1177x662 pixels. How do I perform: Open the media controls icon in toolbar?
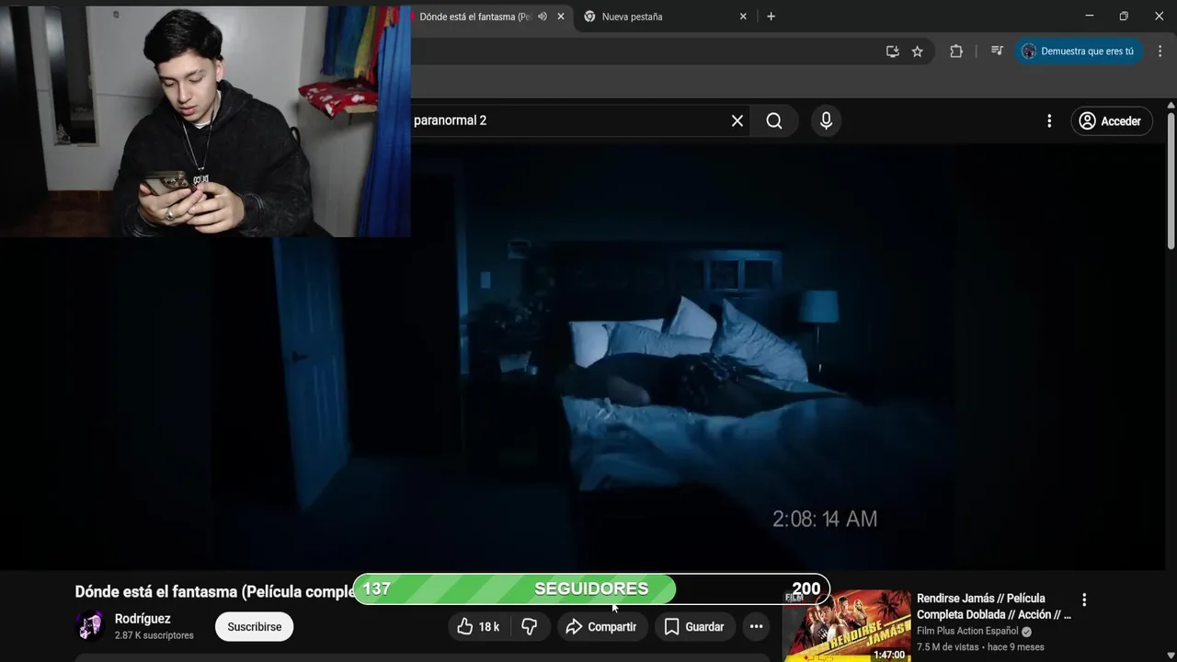point(997,51)
